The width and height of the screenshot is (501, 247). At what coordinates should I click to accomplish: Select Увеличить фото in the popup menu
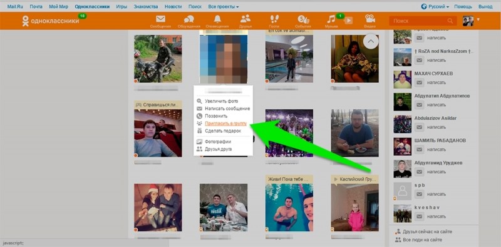[x=222, y=101]
